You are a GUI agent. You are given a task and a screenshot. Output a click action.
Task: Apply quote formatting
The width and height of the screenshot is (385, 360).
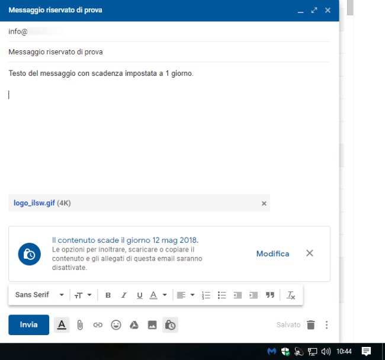click(270, 295)
